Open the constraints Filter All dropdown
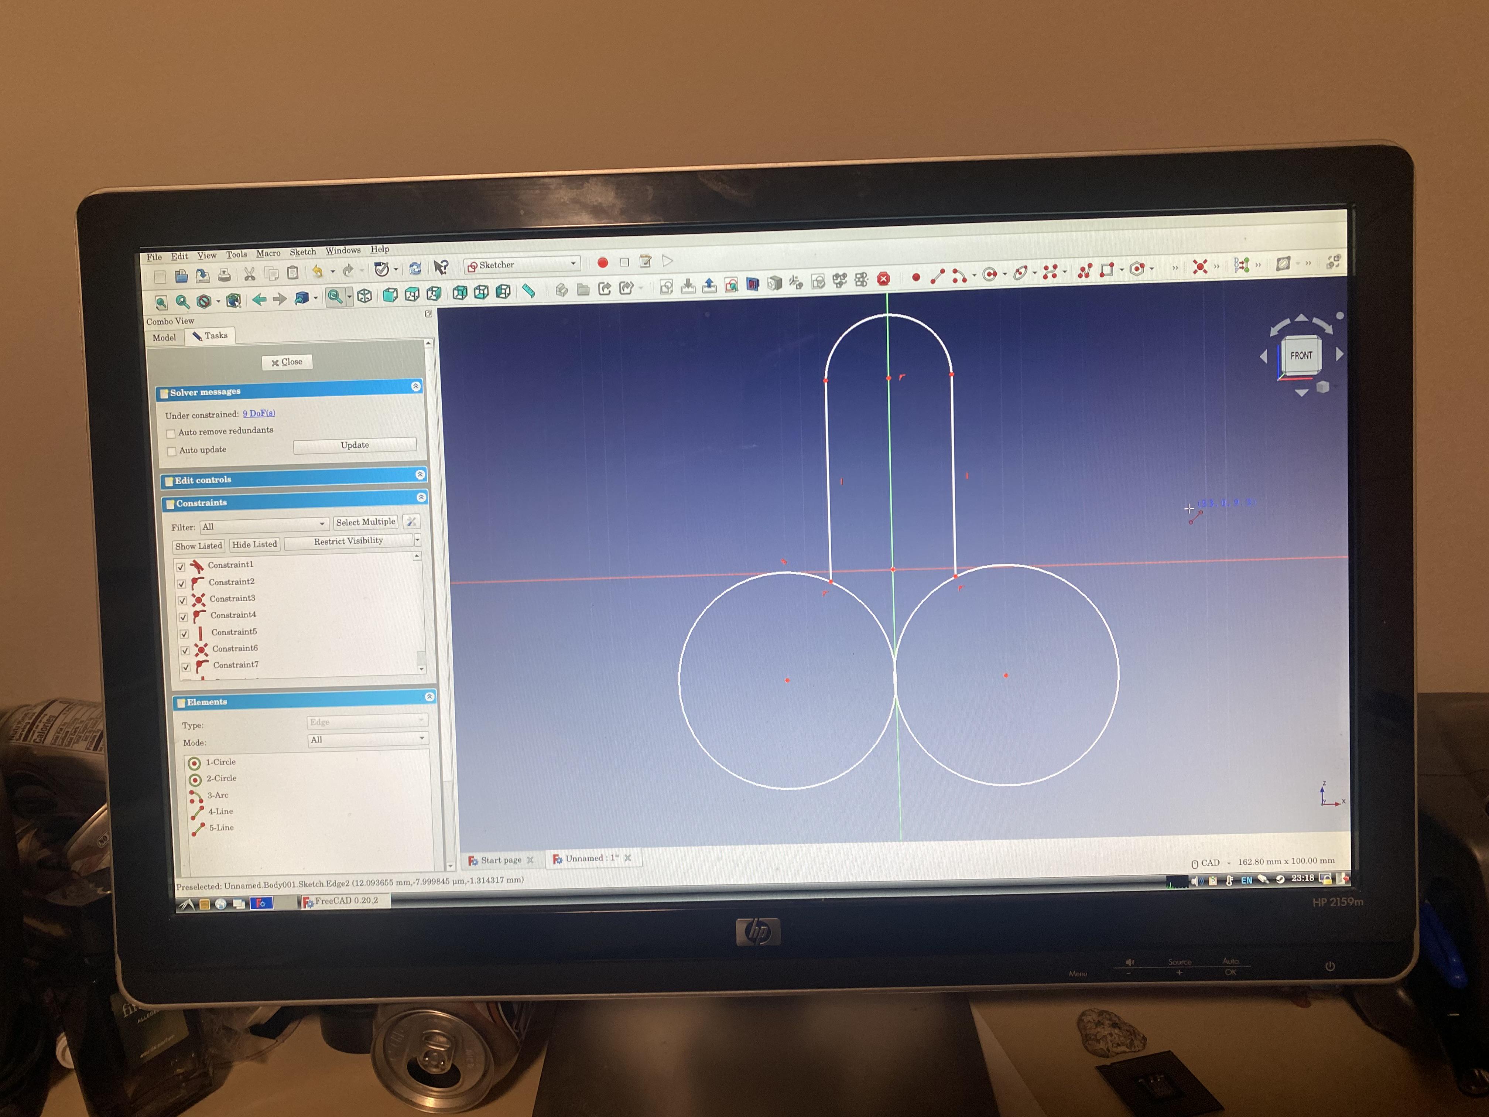The width and height of the screenshot is (1489, 1117). pos(264,526)
